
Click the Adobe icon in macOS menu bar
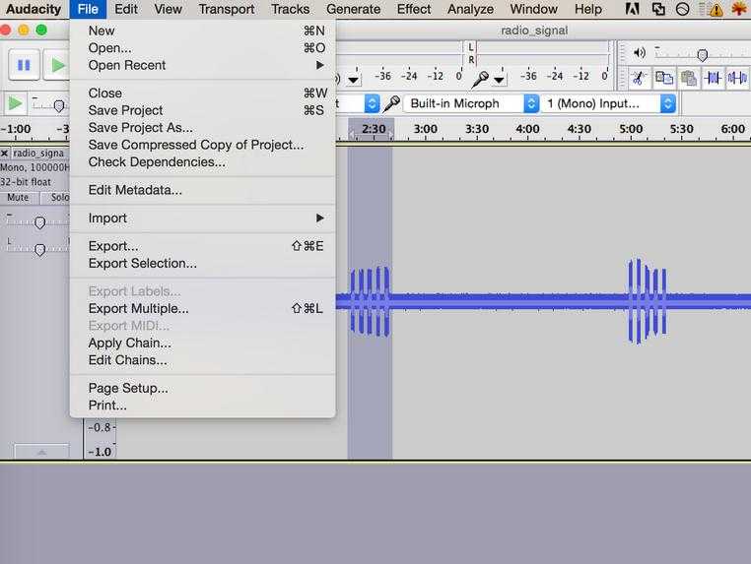pyautogui.click(x=632, y=9)
